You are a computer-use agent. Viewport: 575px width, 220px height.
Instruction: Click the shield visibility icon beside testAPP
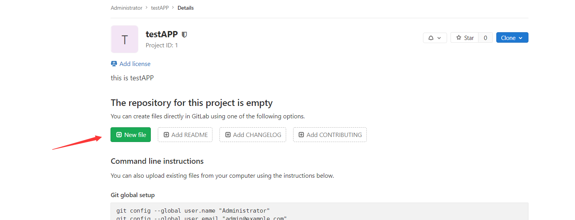pos(185,35)
